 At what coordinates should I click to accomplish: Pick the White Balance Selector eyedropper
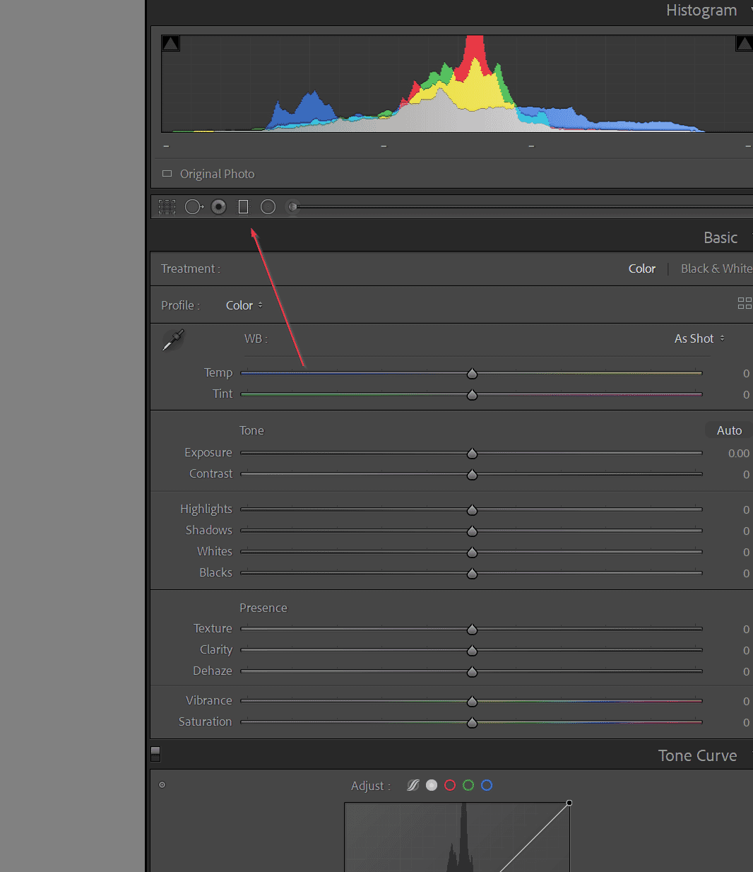point(172,339)
